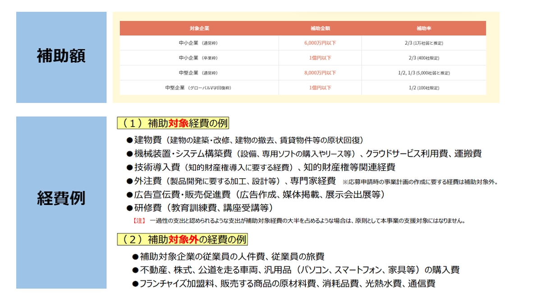
Task: Click the ※応募申請時の事業計画 note
Action: [x=420, y=182]
